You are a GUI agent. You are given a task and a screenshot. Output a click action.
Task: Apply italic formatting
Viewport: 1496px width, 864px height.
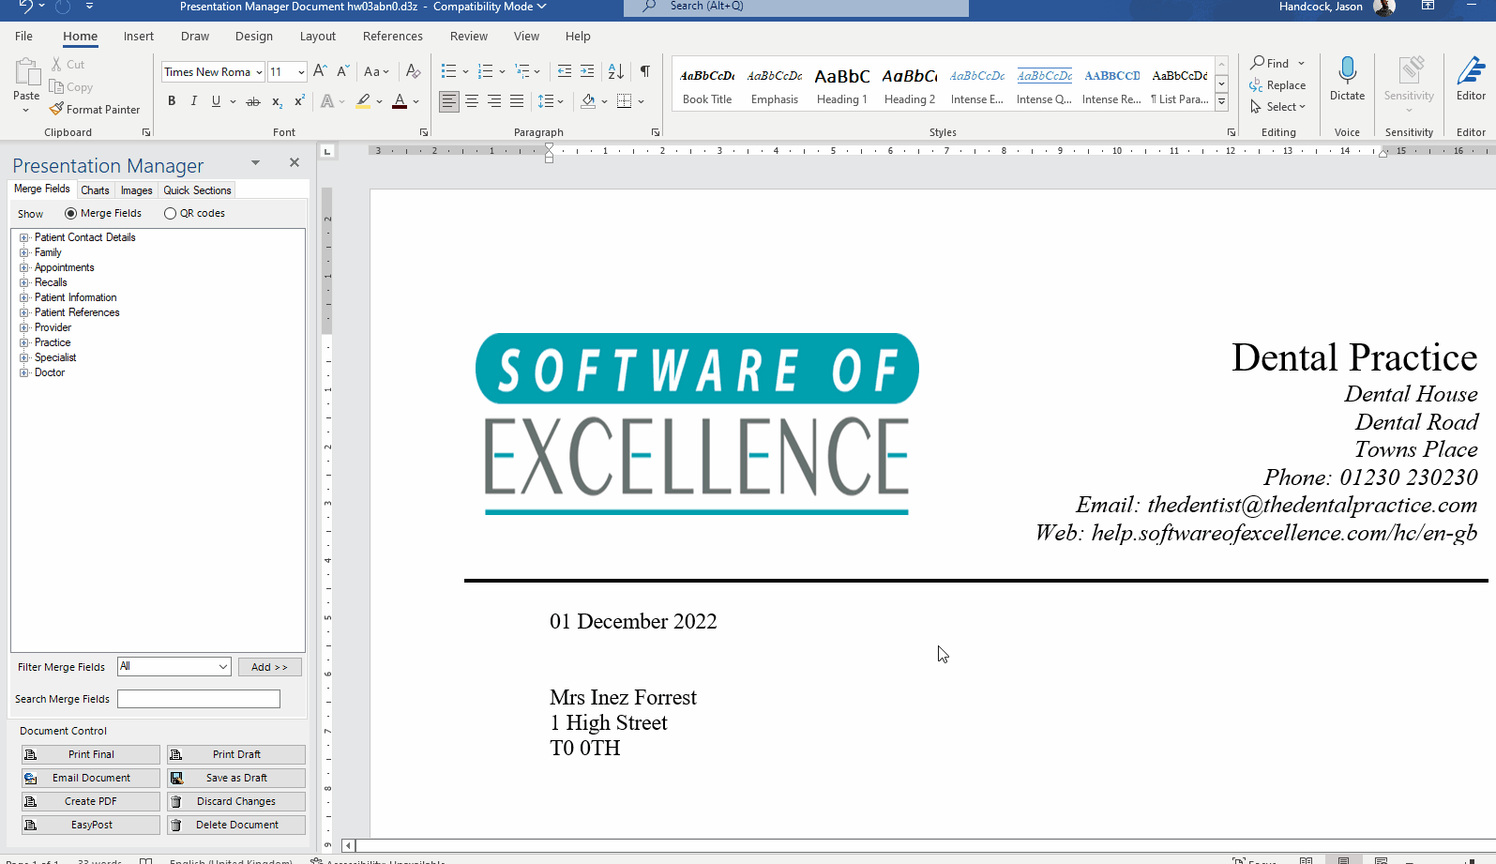click(x=194, y=101)
